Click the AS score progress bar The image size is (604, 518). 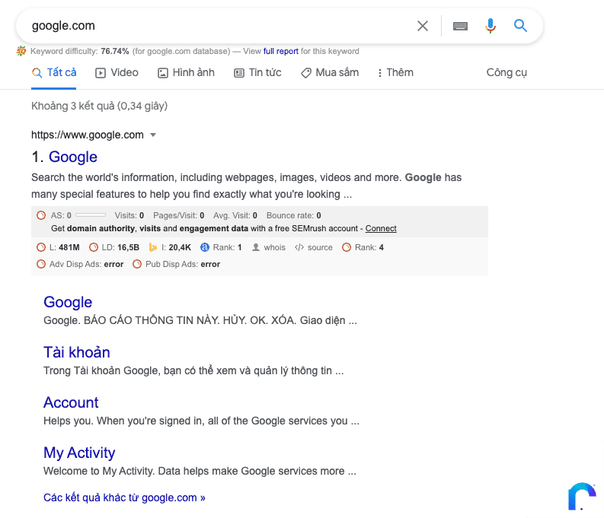[91, 215]
